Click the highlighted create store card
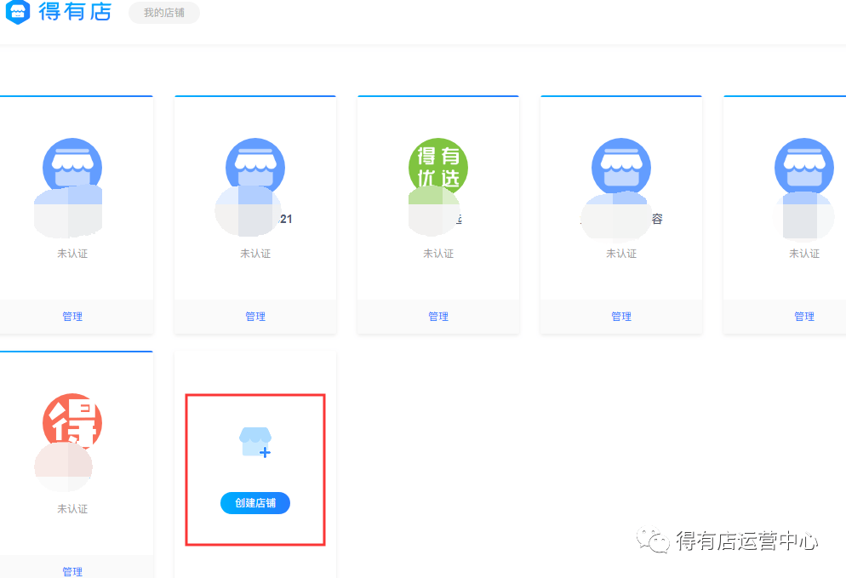This screenshot has width=846, height=578. [255, 470]
